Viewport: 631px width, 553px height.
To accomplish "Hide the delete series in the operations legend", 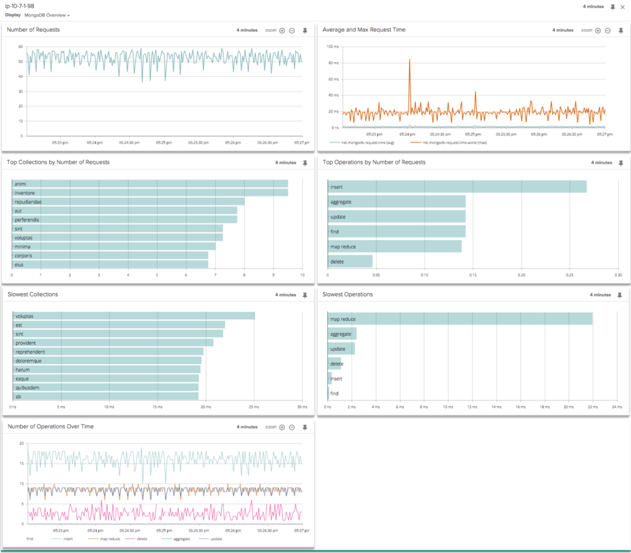I will pos(142,538).
